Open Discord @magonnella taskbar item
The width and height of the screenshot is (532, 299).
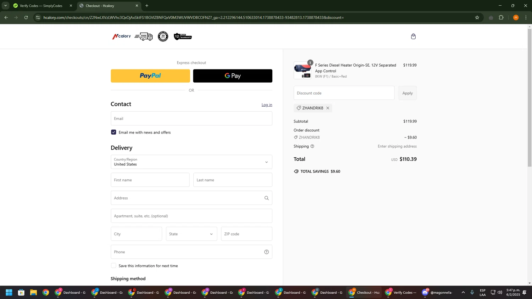[x=437, y=293]
